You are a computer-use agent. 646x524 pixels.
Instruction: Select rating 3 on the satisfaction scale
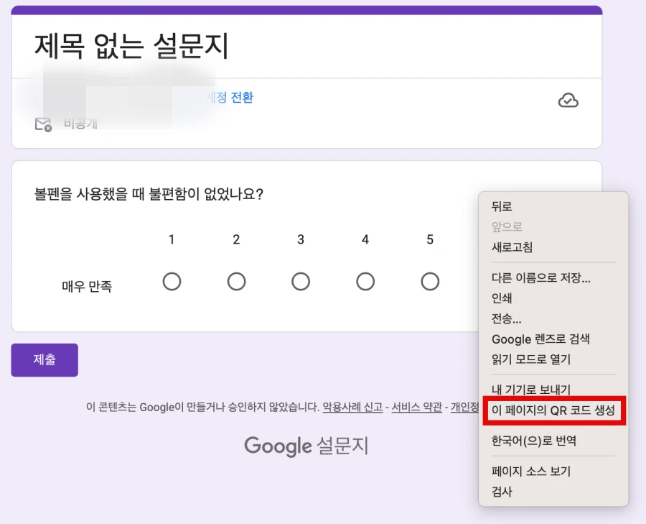(300, 281)
